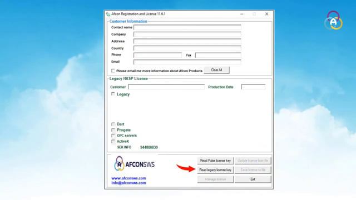
Task: Click the Clear All button
Action: tap(216, 70)
